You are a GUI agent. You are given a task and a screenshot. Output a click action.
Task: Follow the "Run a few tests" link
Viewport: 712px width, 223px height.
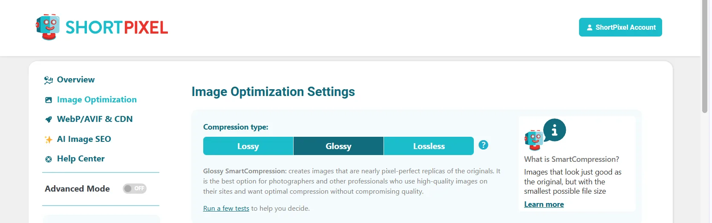[x=226, y=209]
